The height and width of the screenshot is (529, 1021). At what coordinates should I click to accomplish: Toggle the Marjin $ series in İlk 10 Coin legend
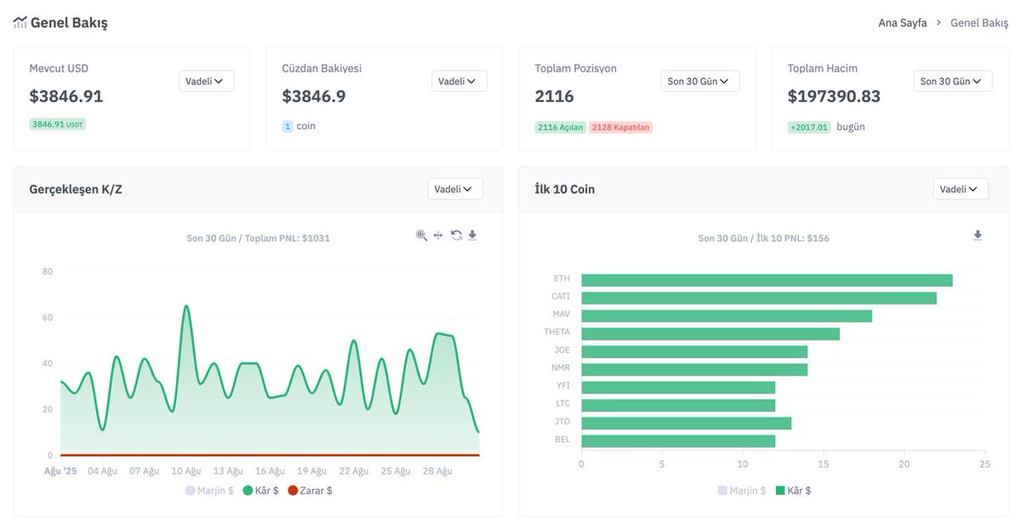742,491
